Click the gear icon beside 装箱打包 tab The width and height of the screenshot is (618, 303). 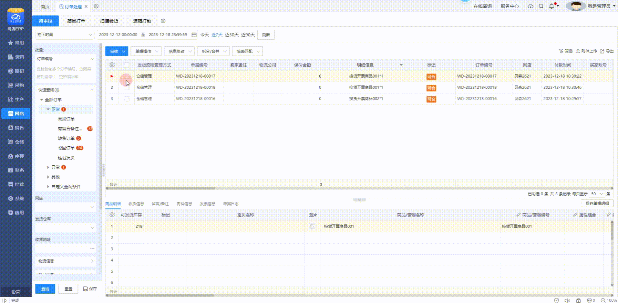click(163, 21)
